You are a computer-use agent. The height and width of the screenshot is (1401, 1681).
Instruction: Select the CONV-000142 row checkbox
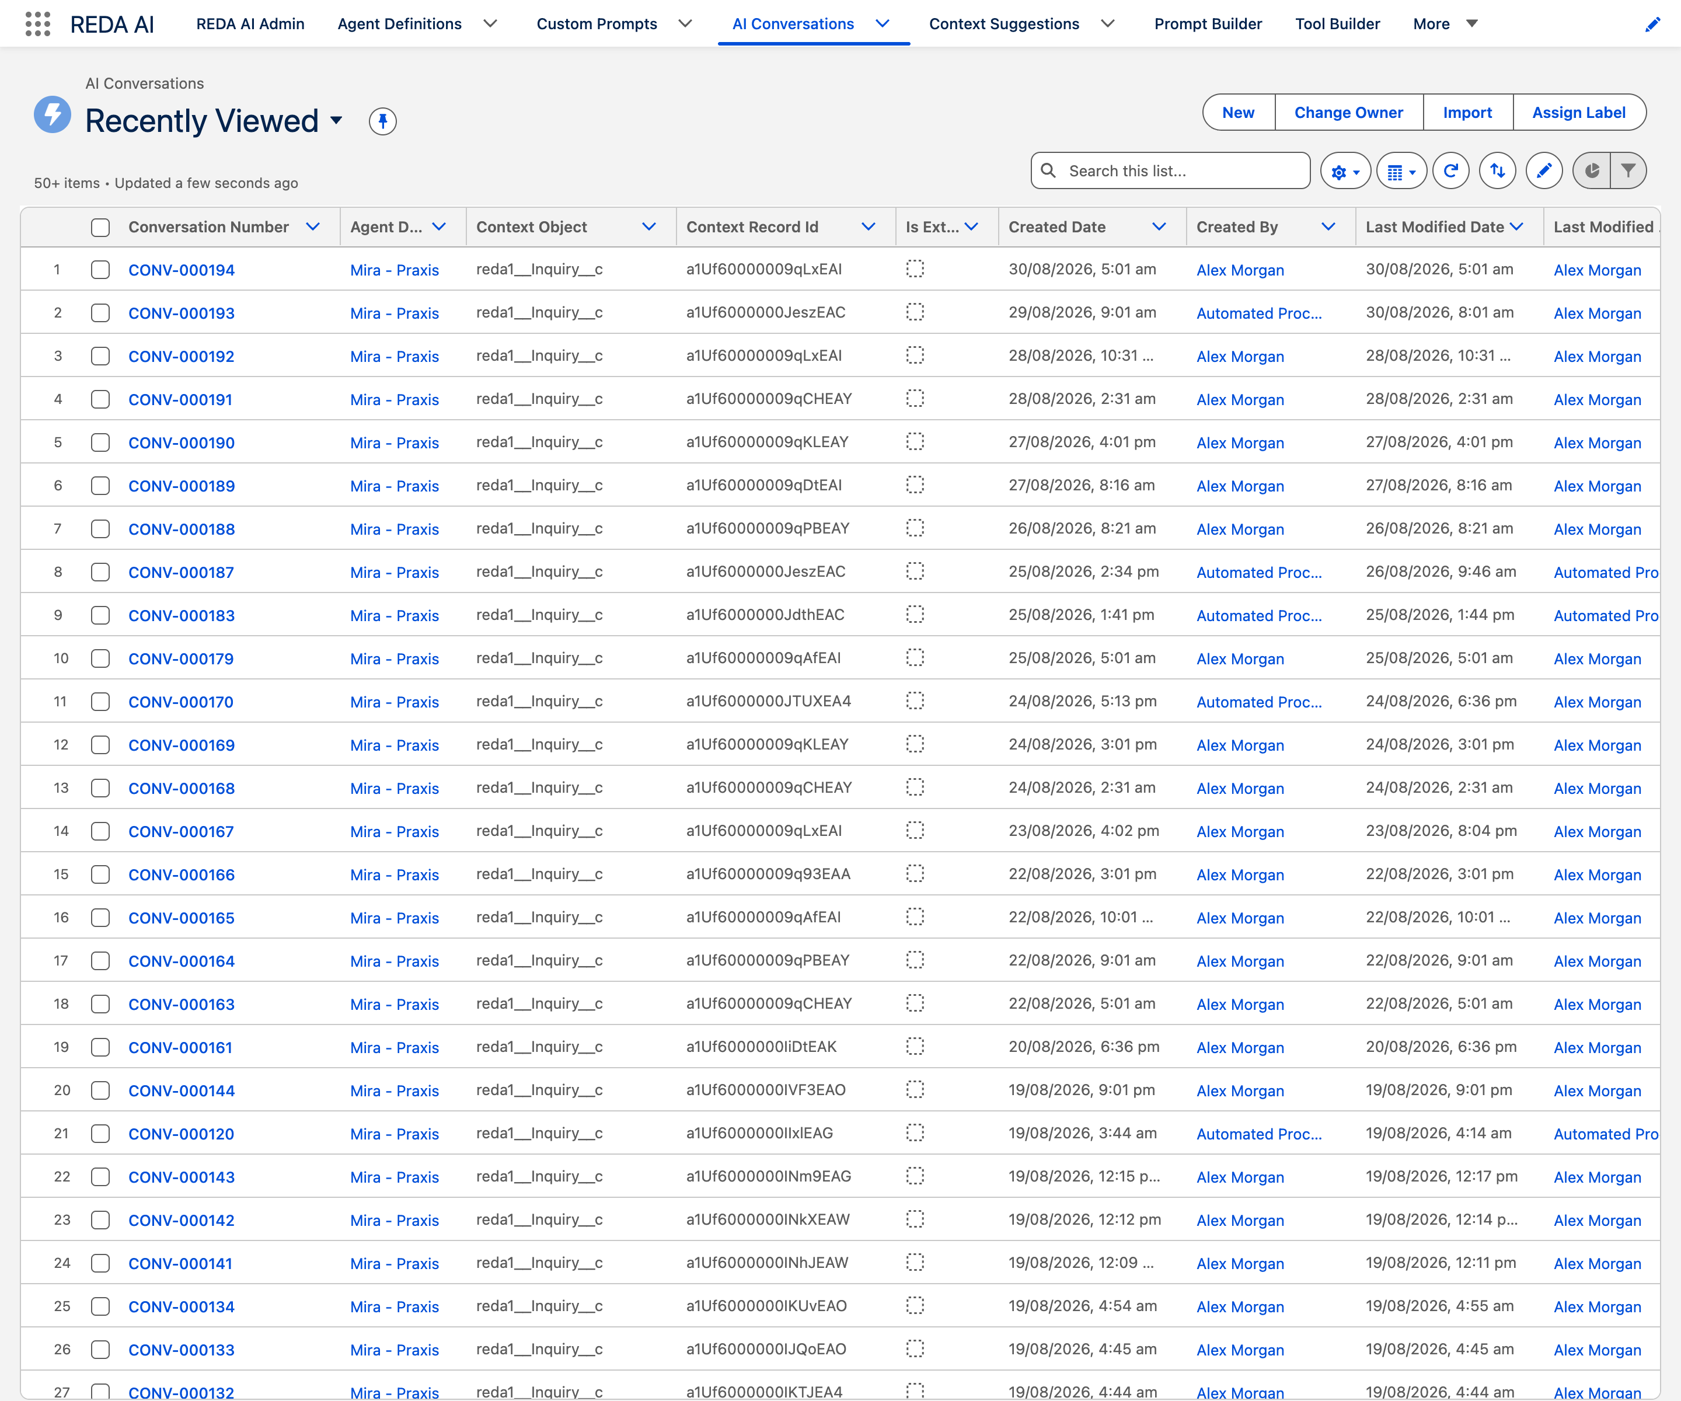coord(100,1221)
